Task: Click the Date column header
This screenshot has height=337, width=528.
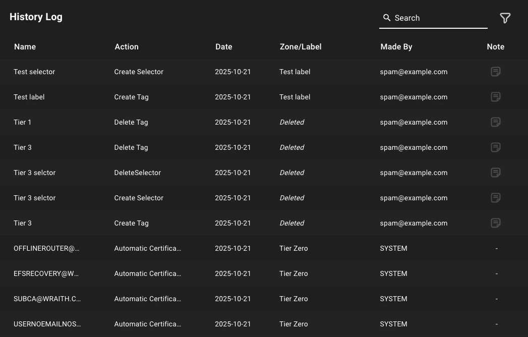Action: coord(224,47)
